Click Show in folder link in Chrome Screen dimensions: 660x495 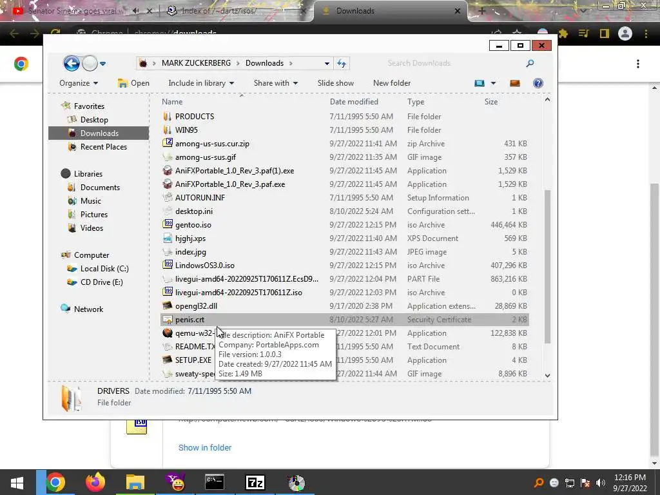click(x=204, y=447)
